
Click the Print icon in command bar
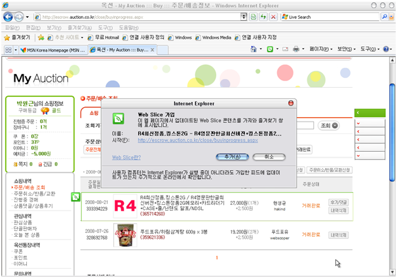[x=296, y=49]
